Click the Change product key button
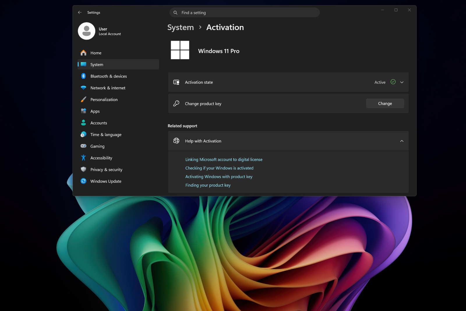This screenshot has height=311, width=466. point(385,104)
